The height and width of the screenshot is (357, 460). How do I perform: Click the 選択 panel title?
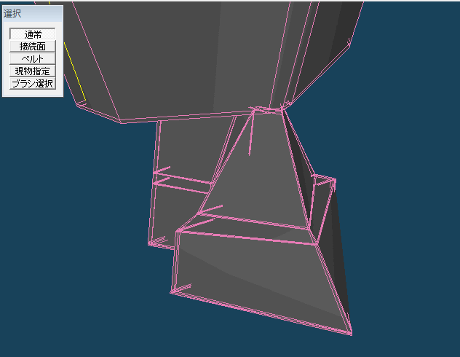[12, 14]
